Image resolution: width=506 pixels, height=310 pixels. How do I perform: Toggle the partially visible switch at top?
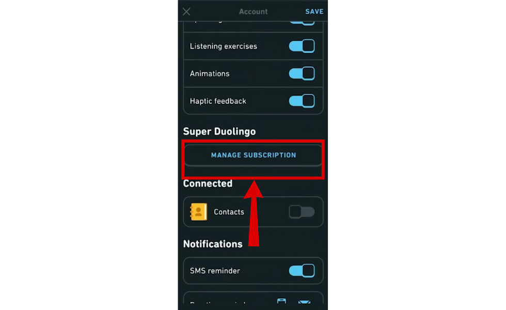[302, 22]
